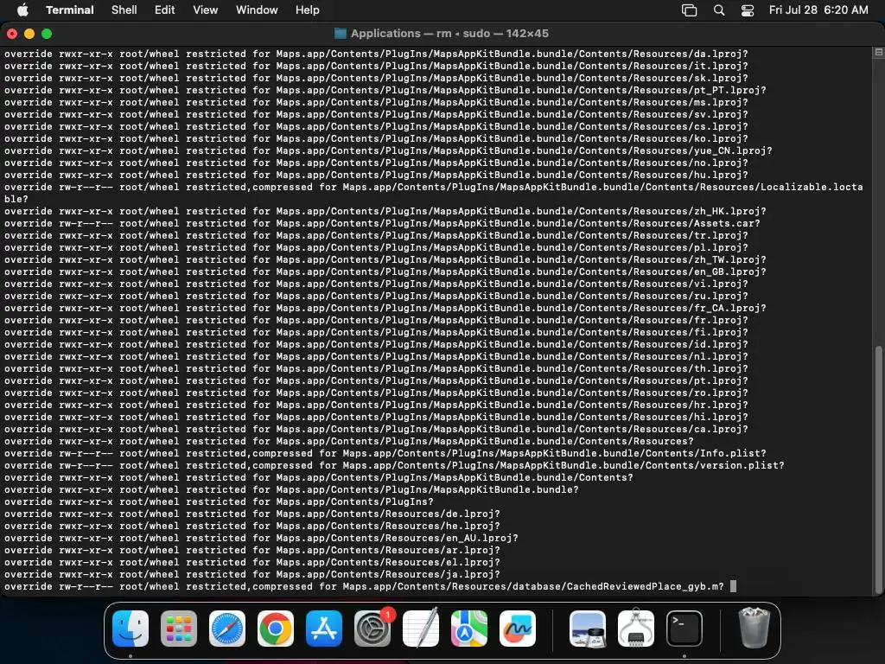Click the line ending 'Resources/Assets.car?'
Screen dimensions: 885x664
tap(382, 224)
